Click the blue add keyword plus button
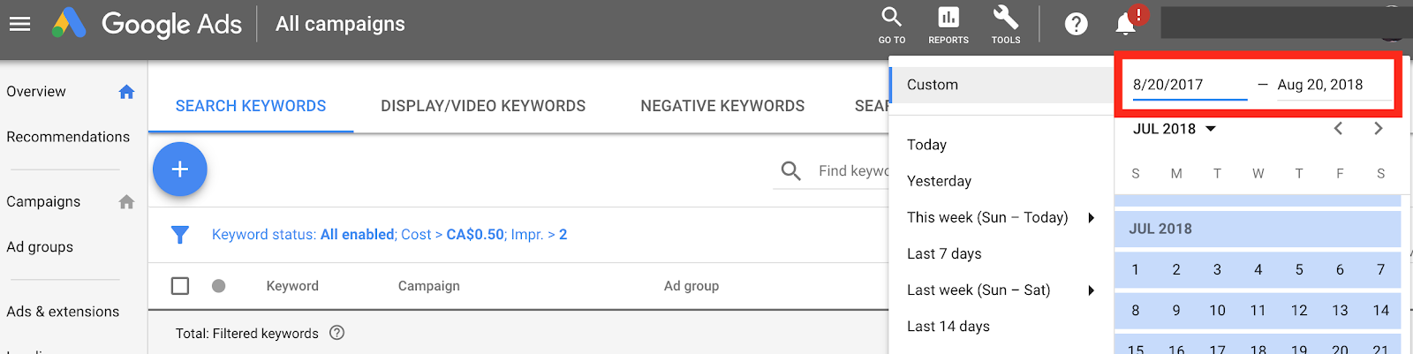 (179, 169)
